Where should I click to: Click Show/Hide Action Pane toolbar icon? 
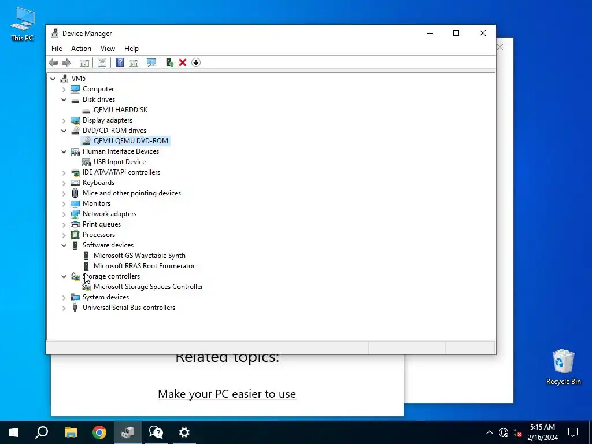(134, 62)
